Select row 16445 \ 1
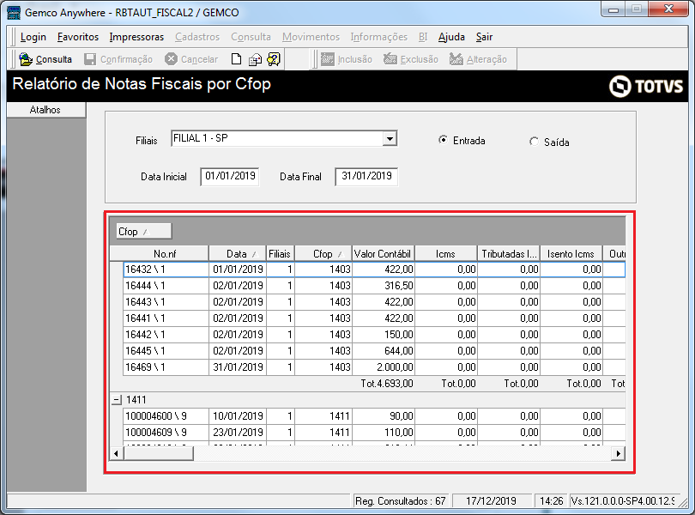Screen dimensions: 695x515 pos(374,351)
